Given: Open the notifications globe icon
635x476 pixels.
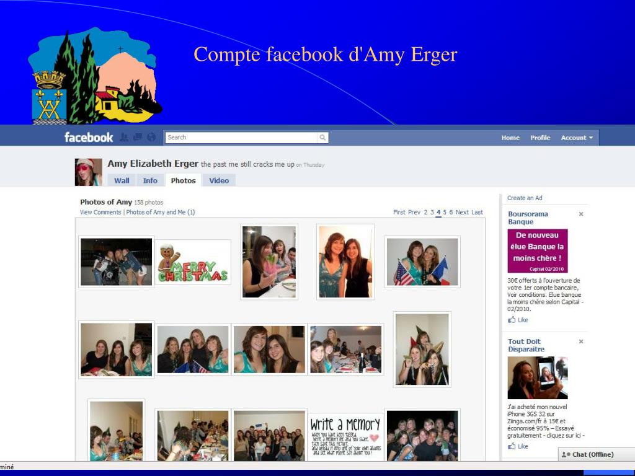Looking at the screenshot, I should click(x=151, y=138).
